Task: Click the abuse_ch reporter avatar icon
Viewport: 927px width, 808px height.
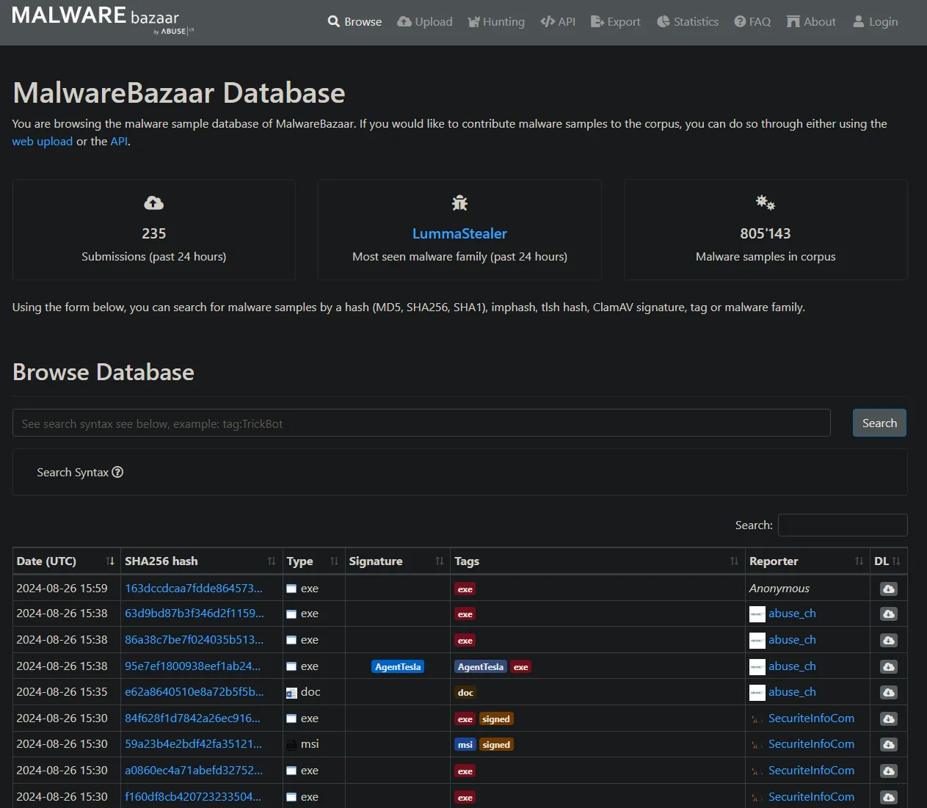Action: pos(757,614)
